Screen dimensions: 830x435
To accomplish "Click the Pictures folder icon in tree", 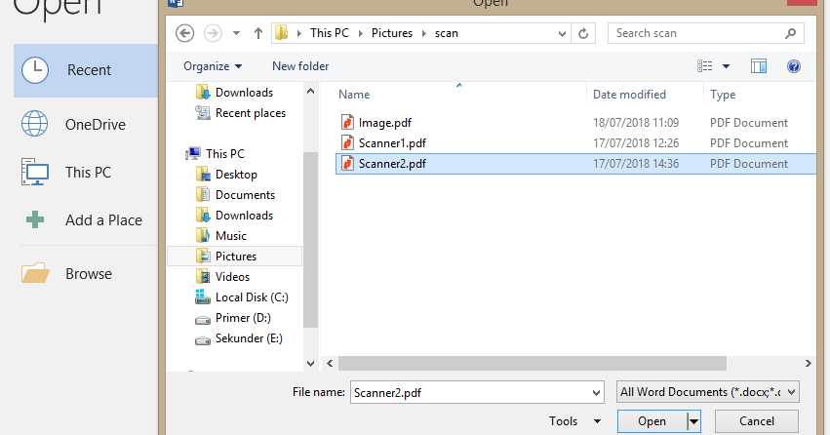I will click(203, 257).
